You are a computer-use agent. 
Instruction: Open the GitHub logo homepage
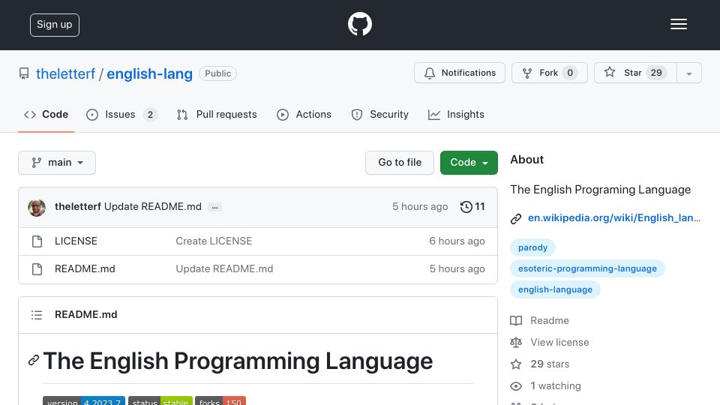[359, 24]
